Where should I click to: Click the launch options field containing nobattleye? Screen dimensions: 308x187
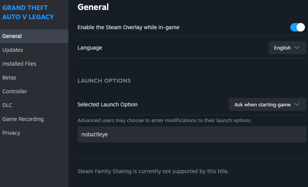point(192,135)
